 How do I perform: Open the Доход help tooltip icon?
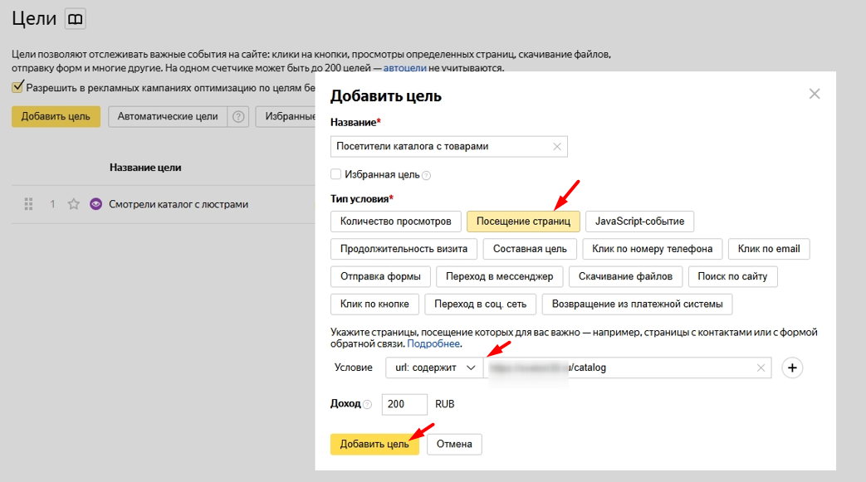point(367,404)
